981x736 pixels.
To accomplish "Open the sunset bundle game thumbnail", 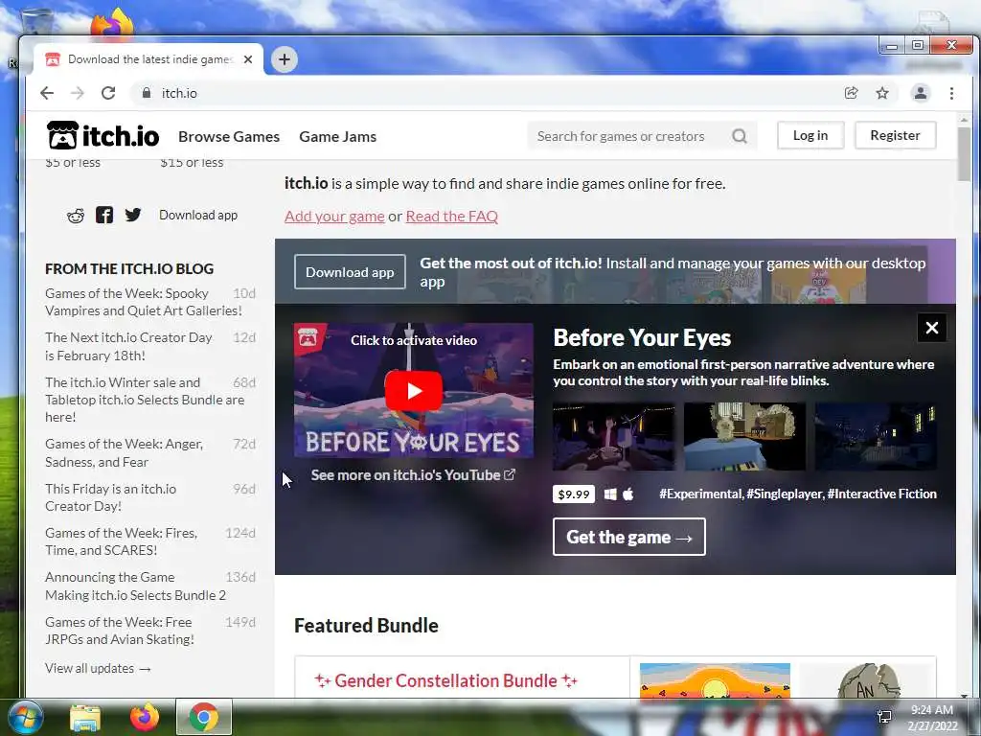I will tap(715, 680).
